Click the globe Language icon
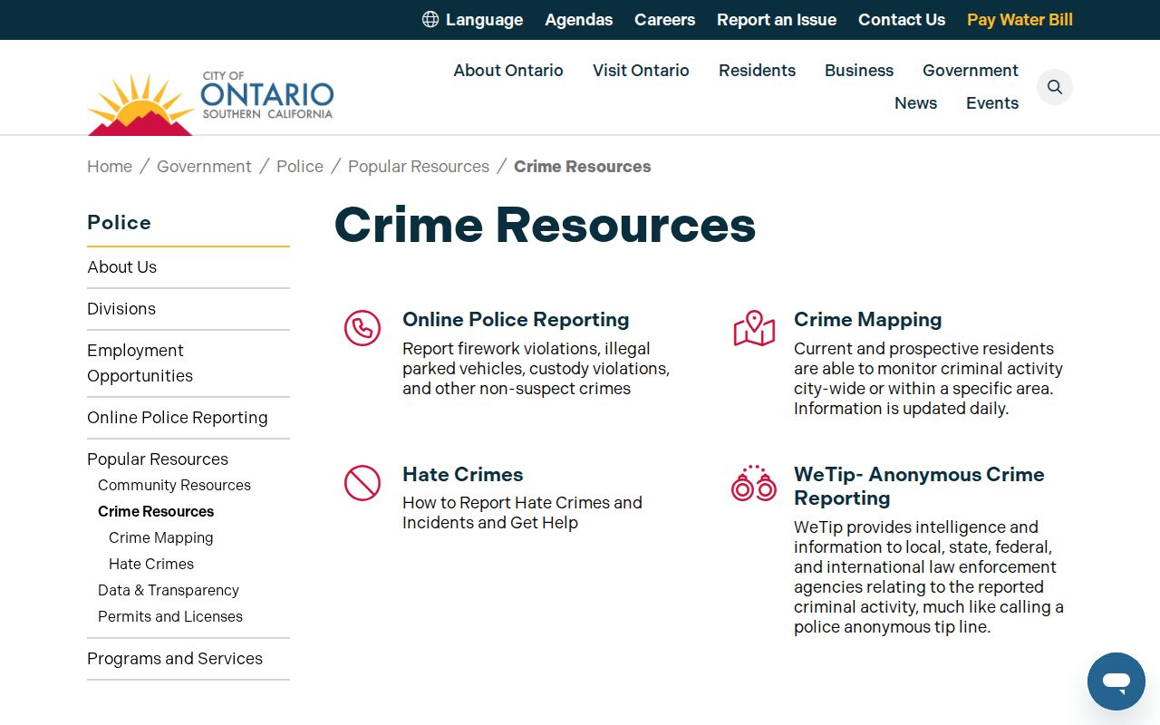This screenshot has width=1160, height=725. click(430, 19)
